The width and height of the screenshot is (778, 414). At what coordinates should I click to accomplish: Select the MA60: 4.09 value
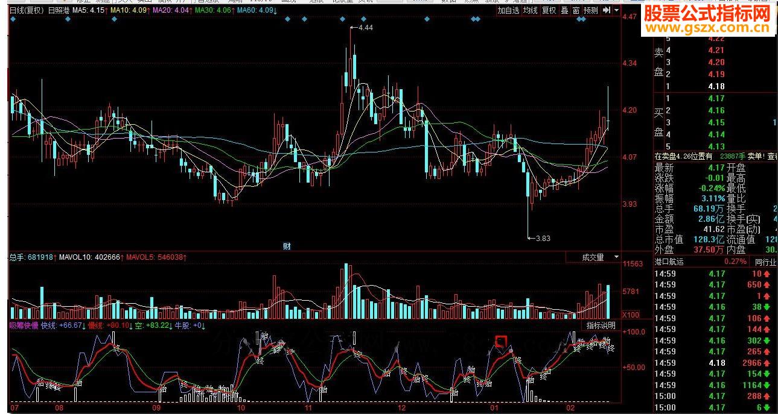click(257, 10)
